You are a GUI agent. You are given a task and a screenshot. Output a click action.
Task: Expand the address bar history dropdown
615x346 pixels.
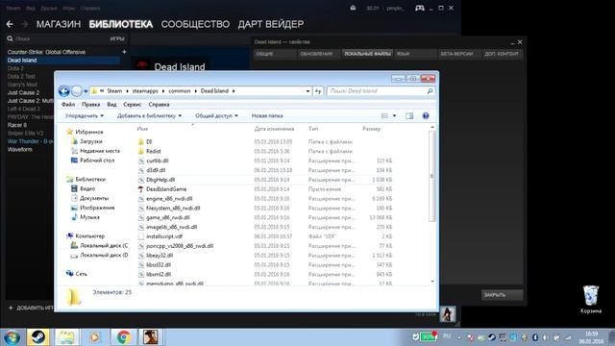click(307, 91)
